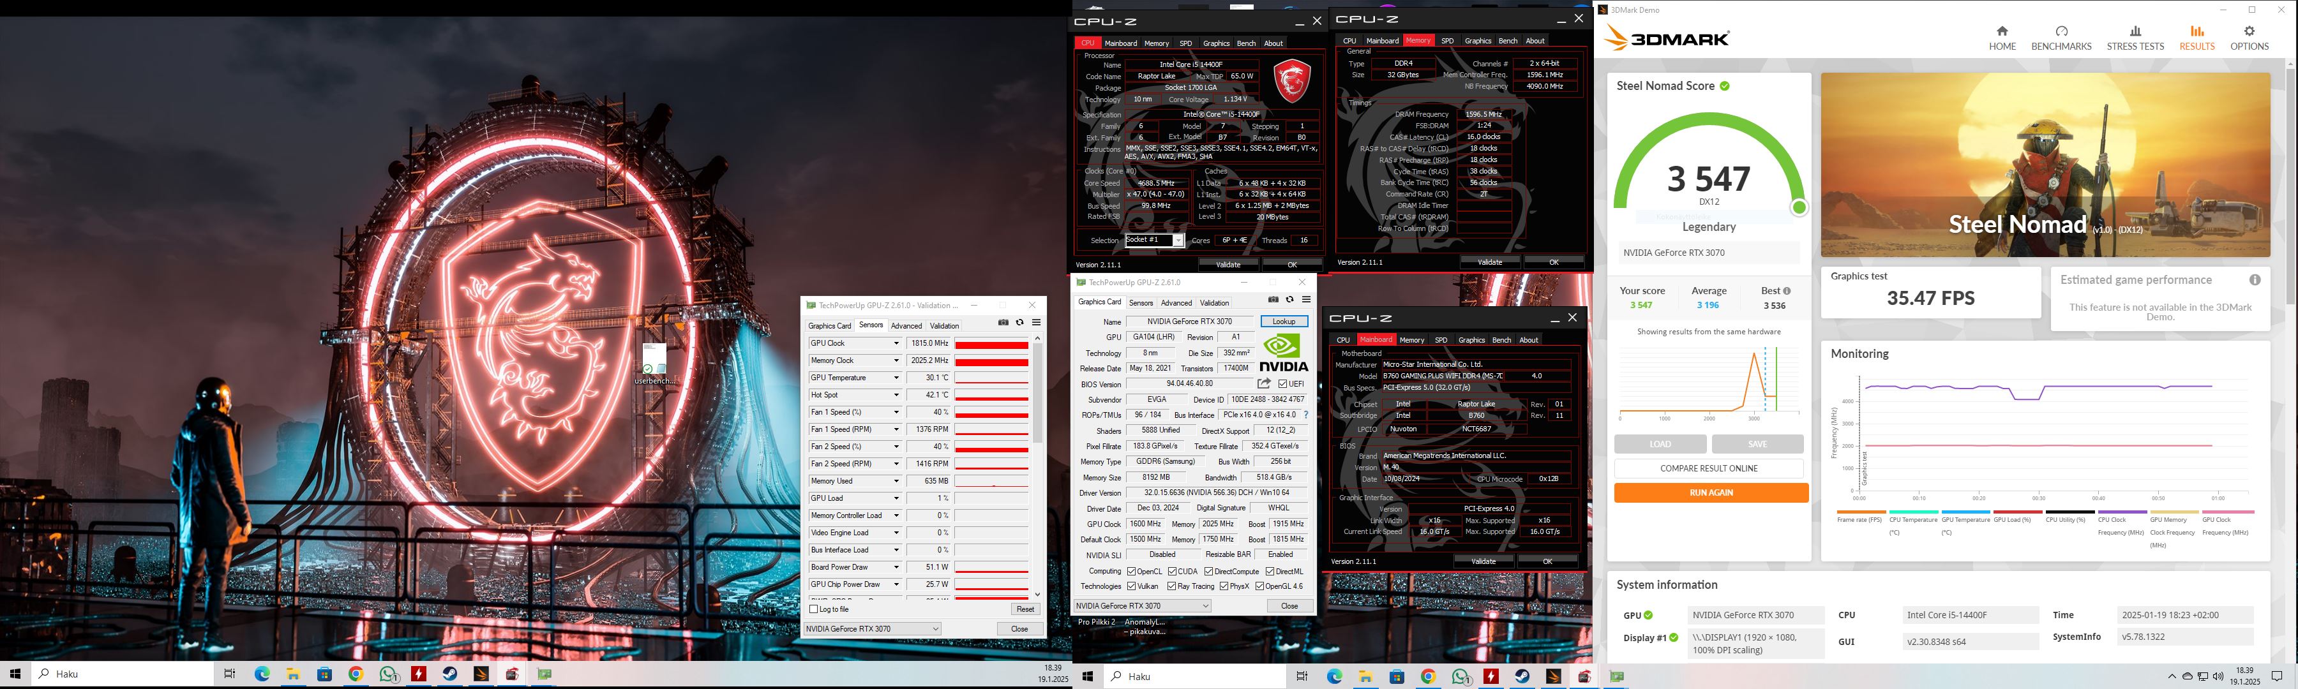
Task: Click the Steel Nomad banner image
Action: coord(2046,165)
